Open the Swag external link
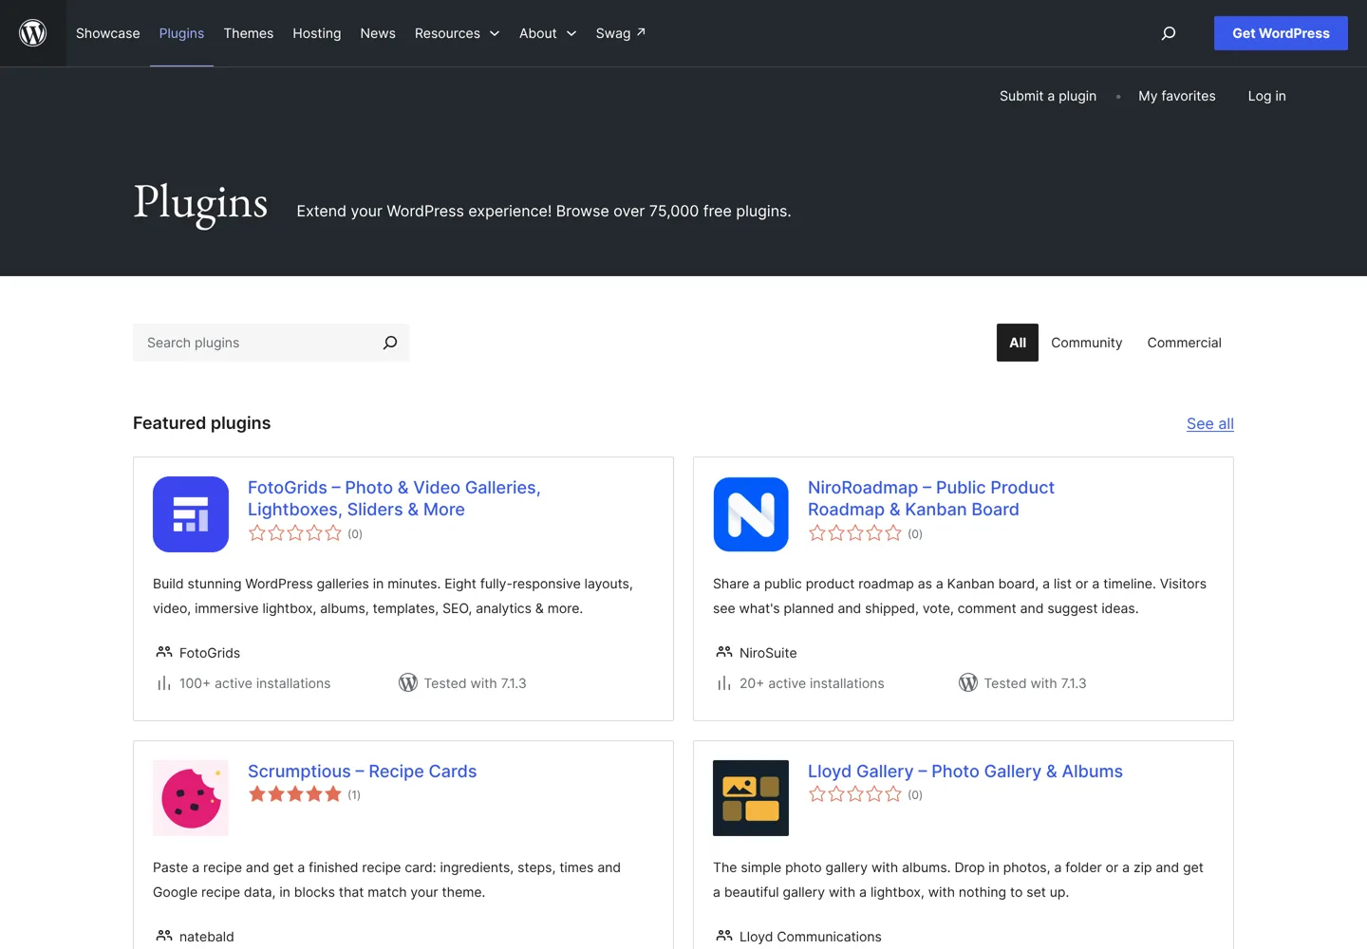 621,33
